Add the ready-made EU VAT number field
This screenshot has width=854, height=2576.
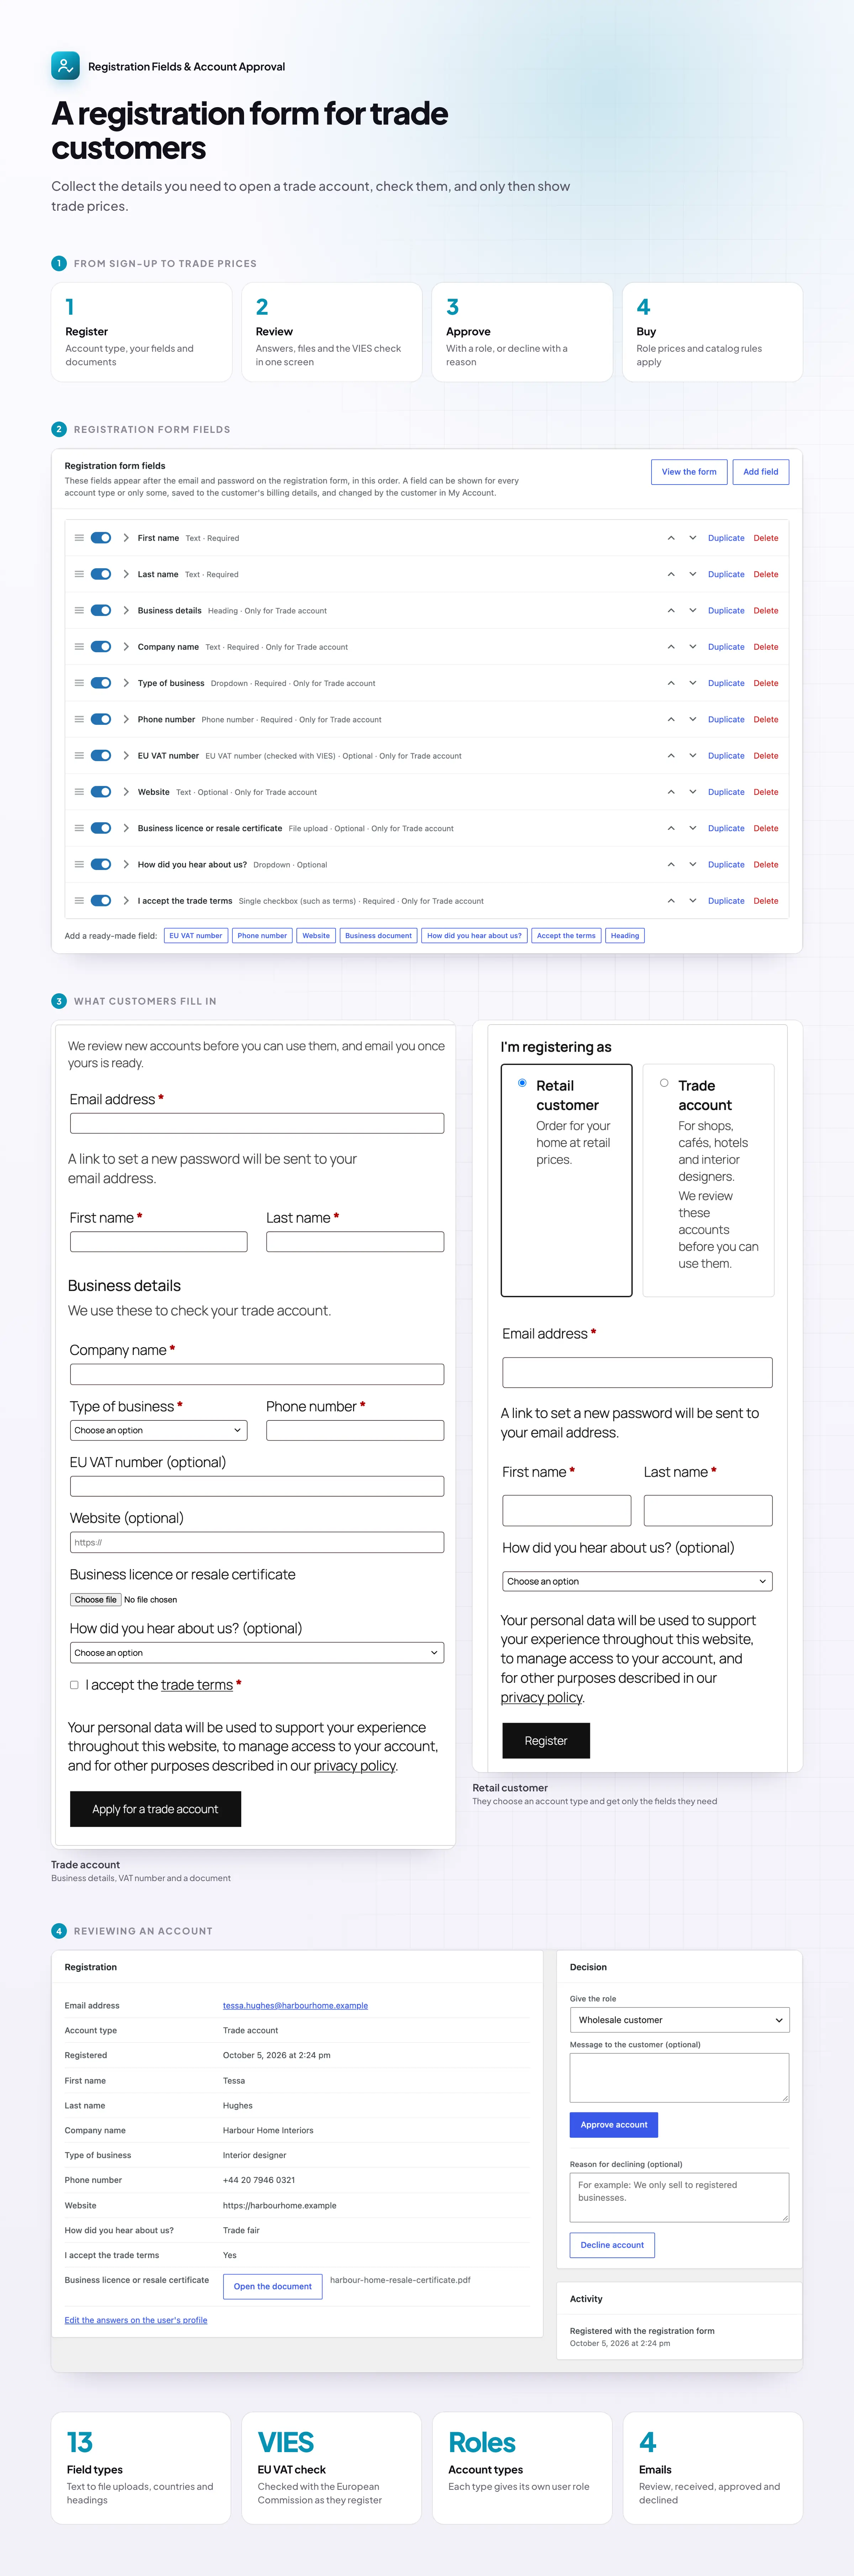[x=196, y=936]
